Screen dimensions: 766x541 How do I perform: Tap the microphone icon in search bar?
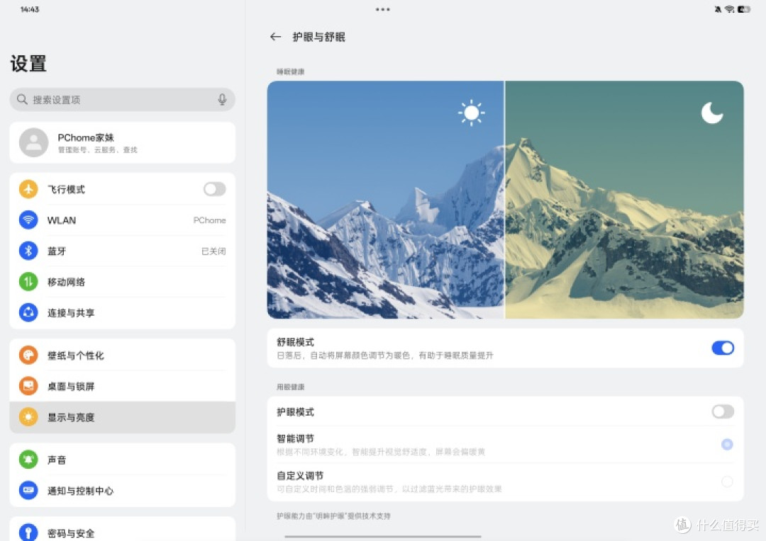coord(222,100)
